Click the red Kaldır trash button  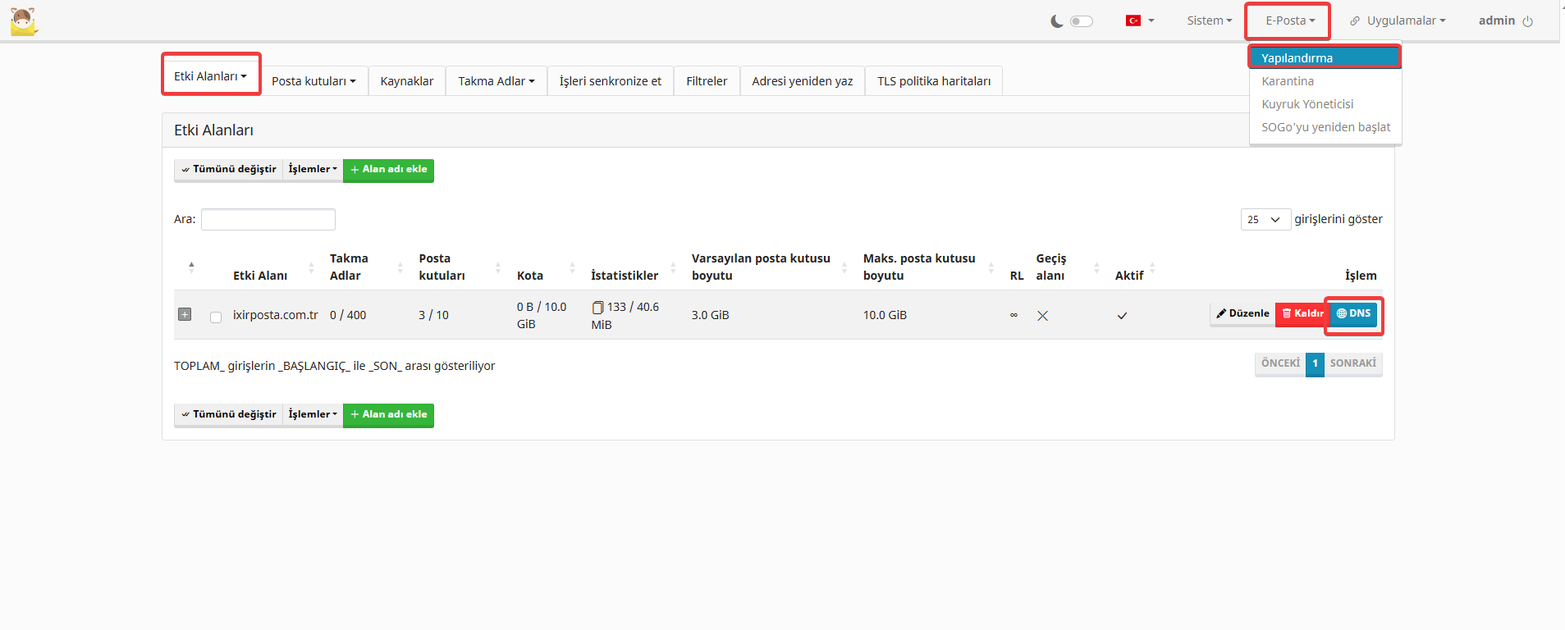coord(1302,313)
